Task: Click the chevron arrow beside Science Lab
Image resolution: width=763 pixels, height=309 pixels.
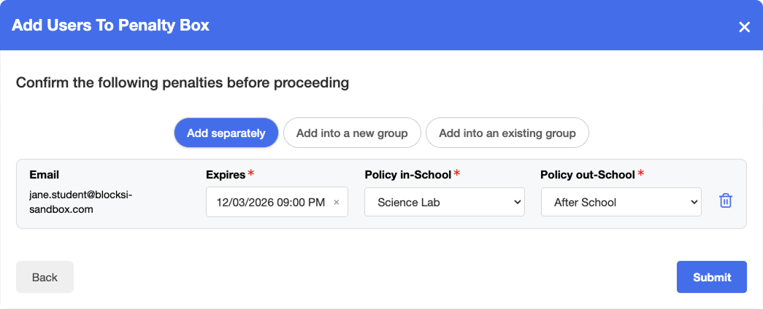Action: pyautogui.click(x=517, y=202)
